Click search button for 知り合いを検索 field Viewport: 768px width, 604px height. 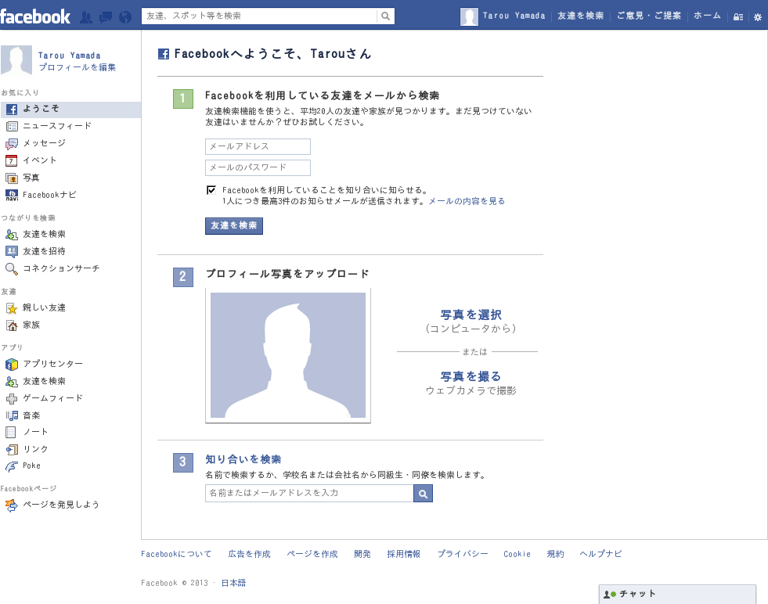pos(424,494)
